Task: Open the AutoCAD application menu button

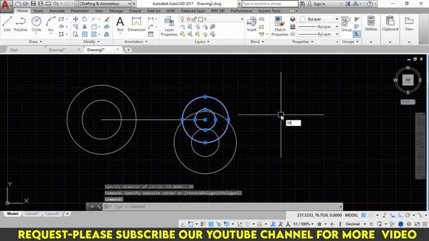Action: pos(5,6)
